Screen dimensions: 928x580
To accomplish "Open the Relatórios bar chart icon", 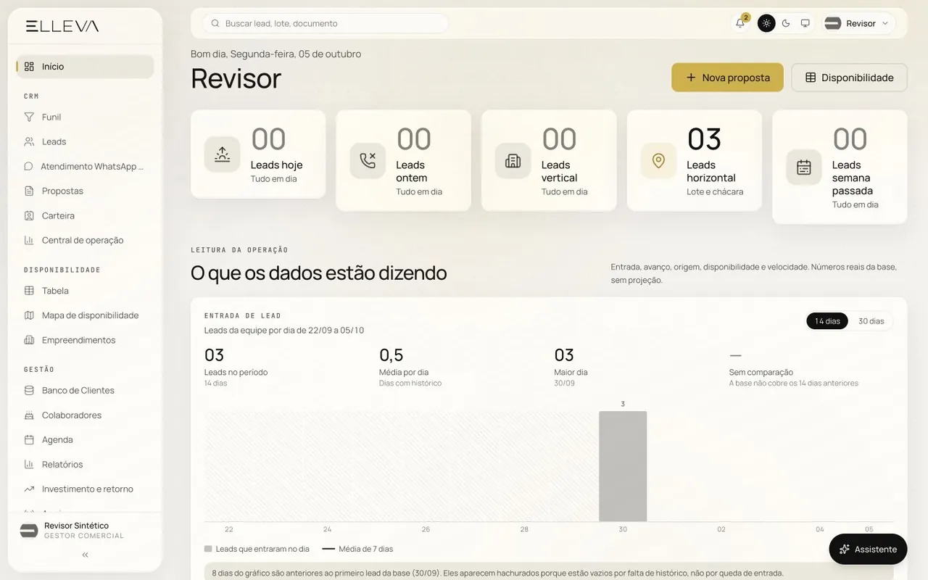I will click(x=29, y=464).
